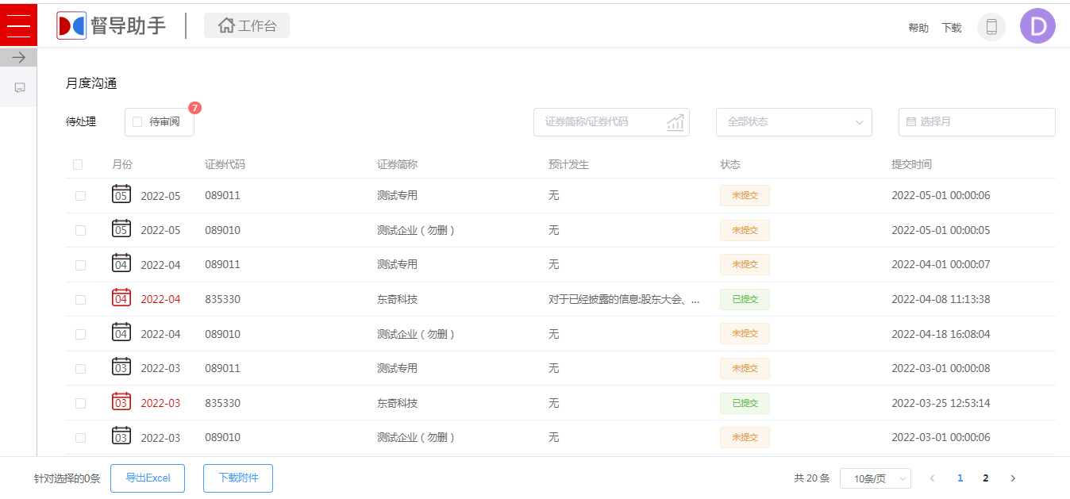
Task: Click red calendar icon of 2022-04 835330 row
Action: click(x=121, y=298)
